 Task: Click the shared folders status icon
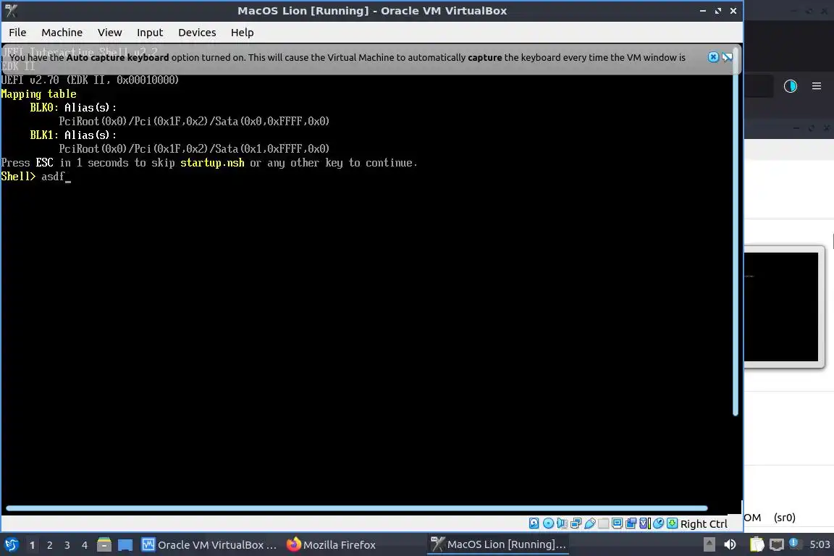(x=603, y=523)
